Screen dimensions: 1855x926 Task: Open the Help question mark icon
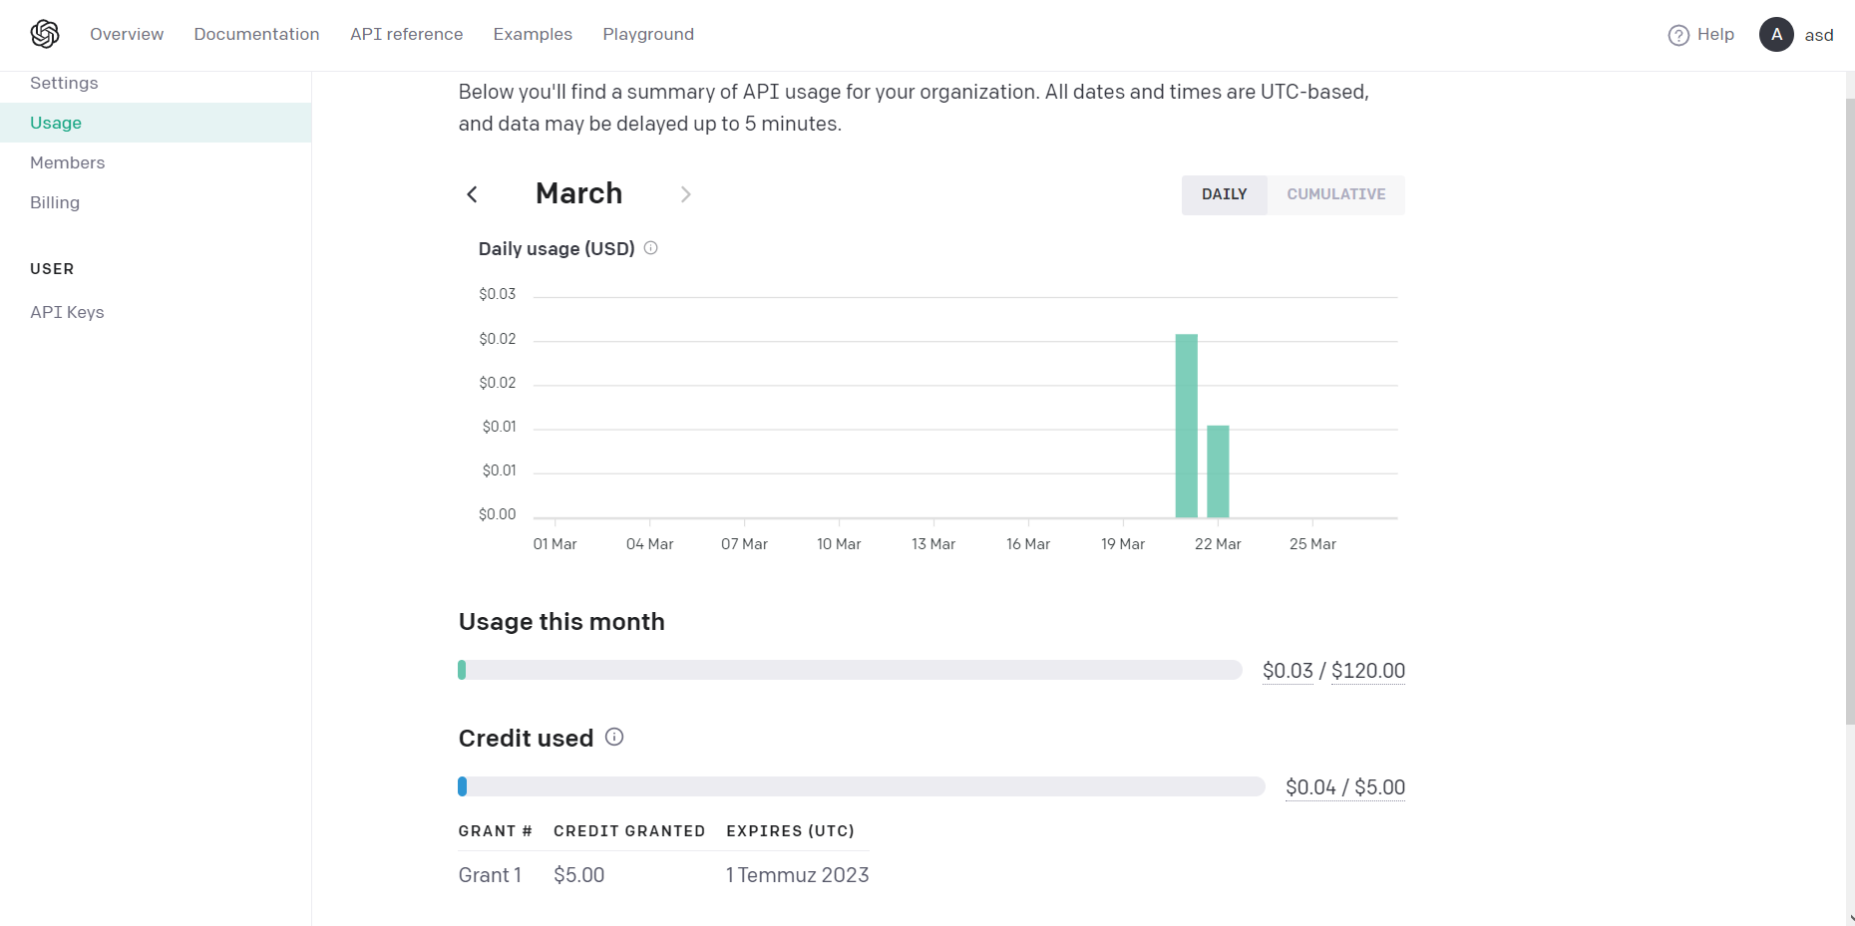pos(1678,35)
